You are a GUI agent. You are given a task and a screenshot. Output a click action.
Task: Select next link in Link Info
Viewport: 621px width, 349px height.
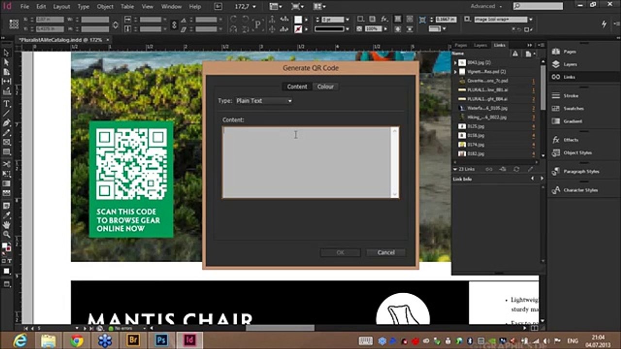[541, 179]
